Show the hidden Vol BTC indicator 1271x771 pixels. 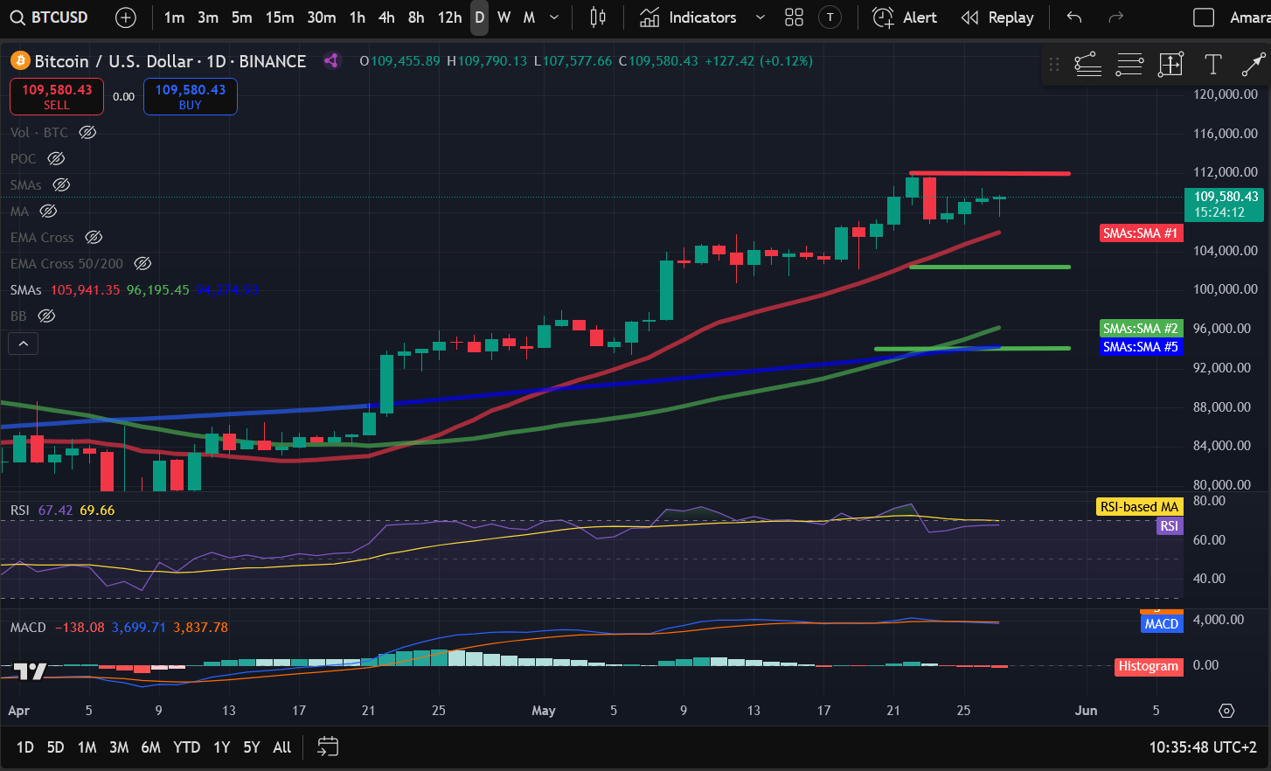87,133
